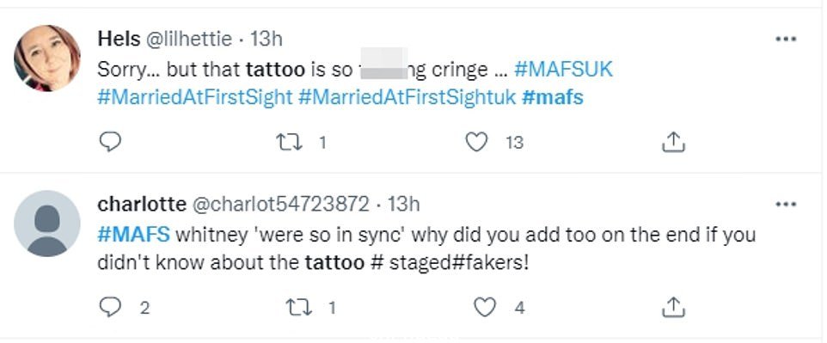
Task: Open the #MAFS hashtag in charlotte's tweet
Action: (134, 235)
